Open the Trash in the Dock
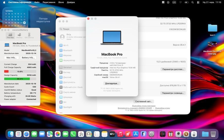This screenshot has height=140, width=224. coord(213,134)
